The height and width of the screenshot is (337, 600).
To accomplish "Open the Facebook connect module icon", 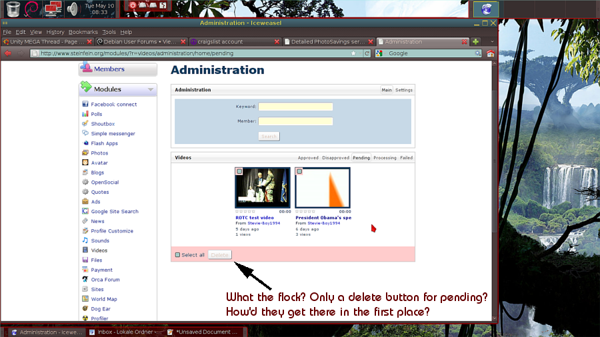I will [85, 104].
